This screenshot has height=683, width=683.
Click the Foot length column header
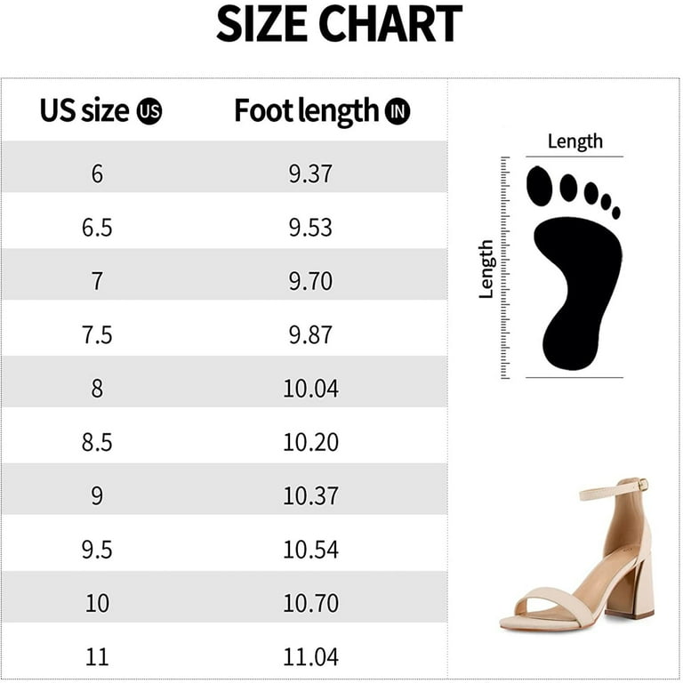[x=322, y=112]
